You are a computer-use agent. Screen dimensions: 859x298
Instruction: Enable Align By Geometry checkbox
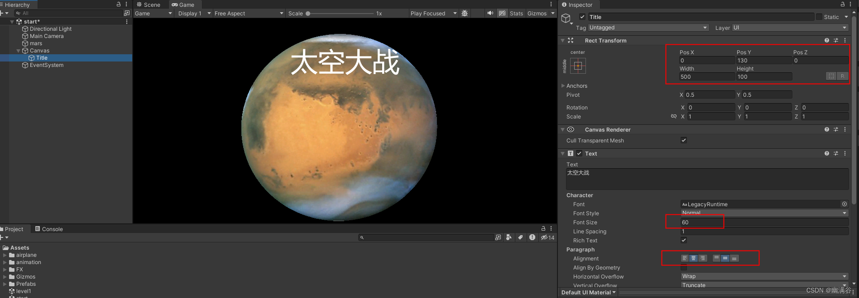click(x=684, y=268)
